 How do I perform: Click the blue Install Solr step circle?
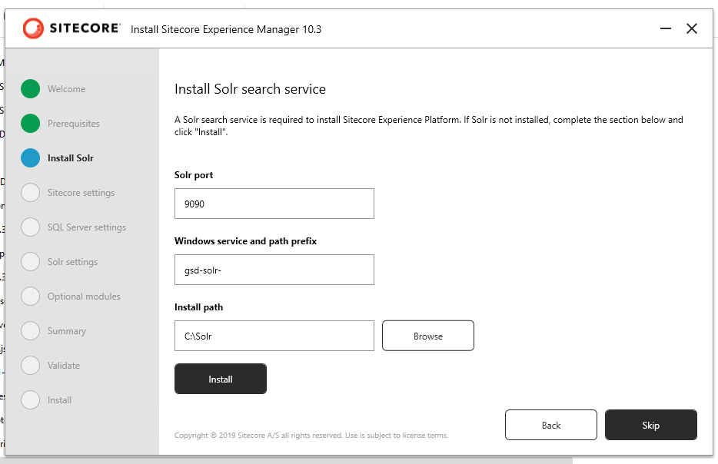pyautogui.click(x=30, y=158)
